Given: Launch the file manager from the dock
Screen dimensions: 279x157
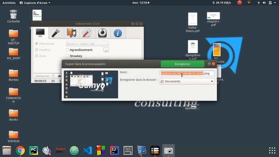Looking at the screenshot, I should click(x=7, y=150).
